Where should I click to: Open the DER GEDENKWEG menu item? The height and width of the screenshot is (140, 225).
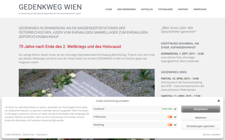click(126, 9)
